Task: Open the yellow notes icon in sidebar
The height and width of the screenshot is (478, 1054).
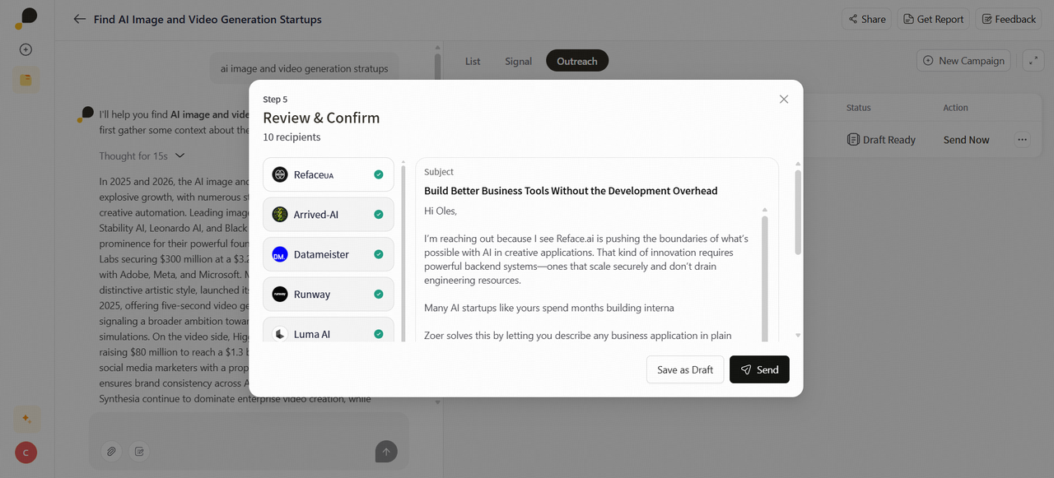Action: tap(26, 80)
